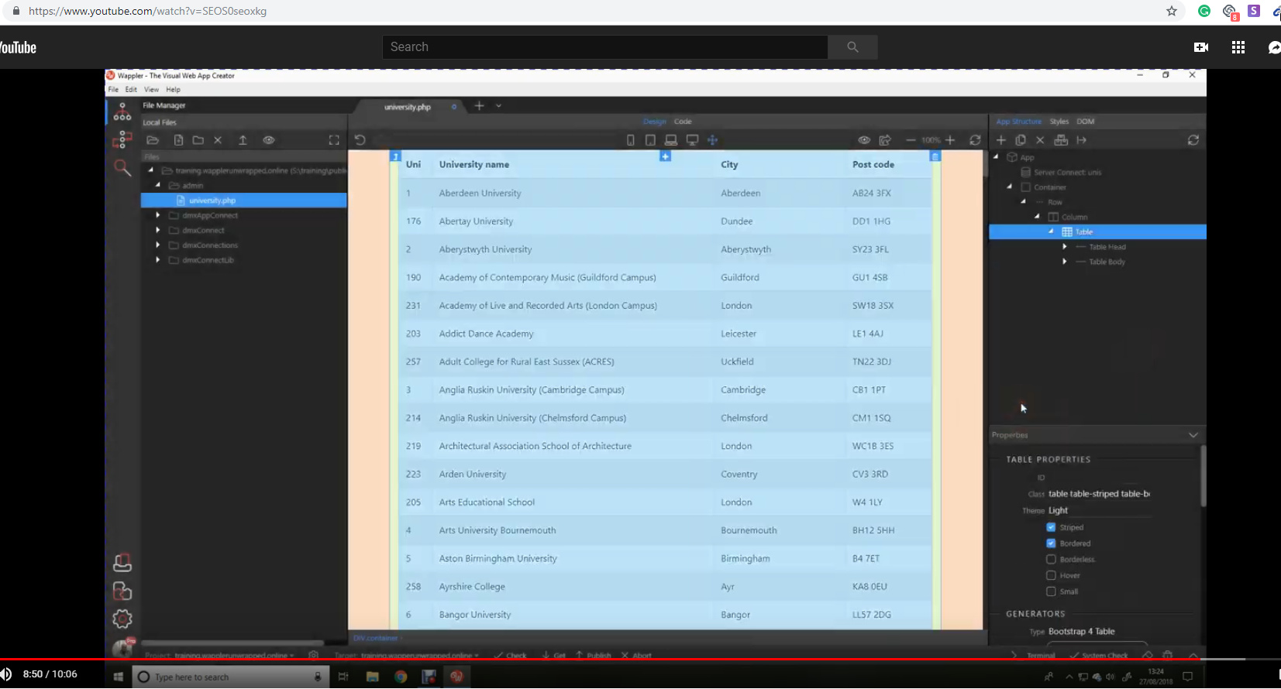Bookmark page with the star icon

tap(1172, 11)
